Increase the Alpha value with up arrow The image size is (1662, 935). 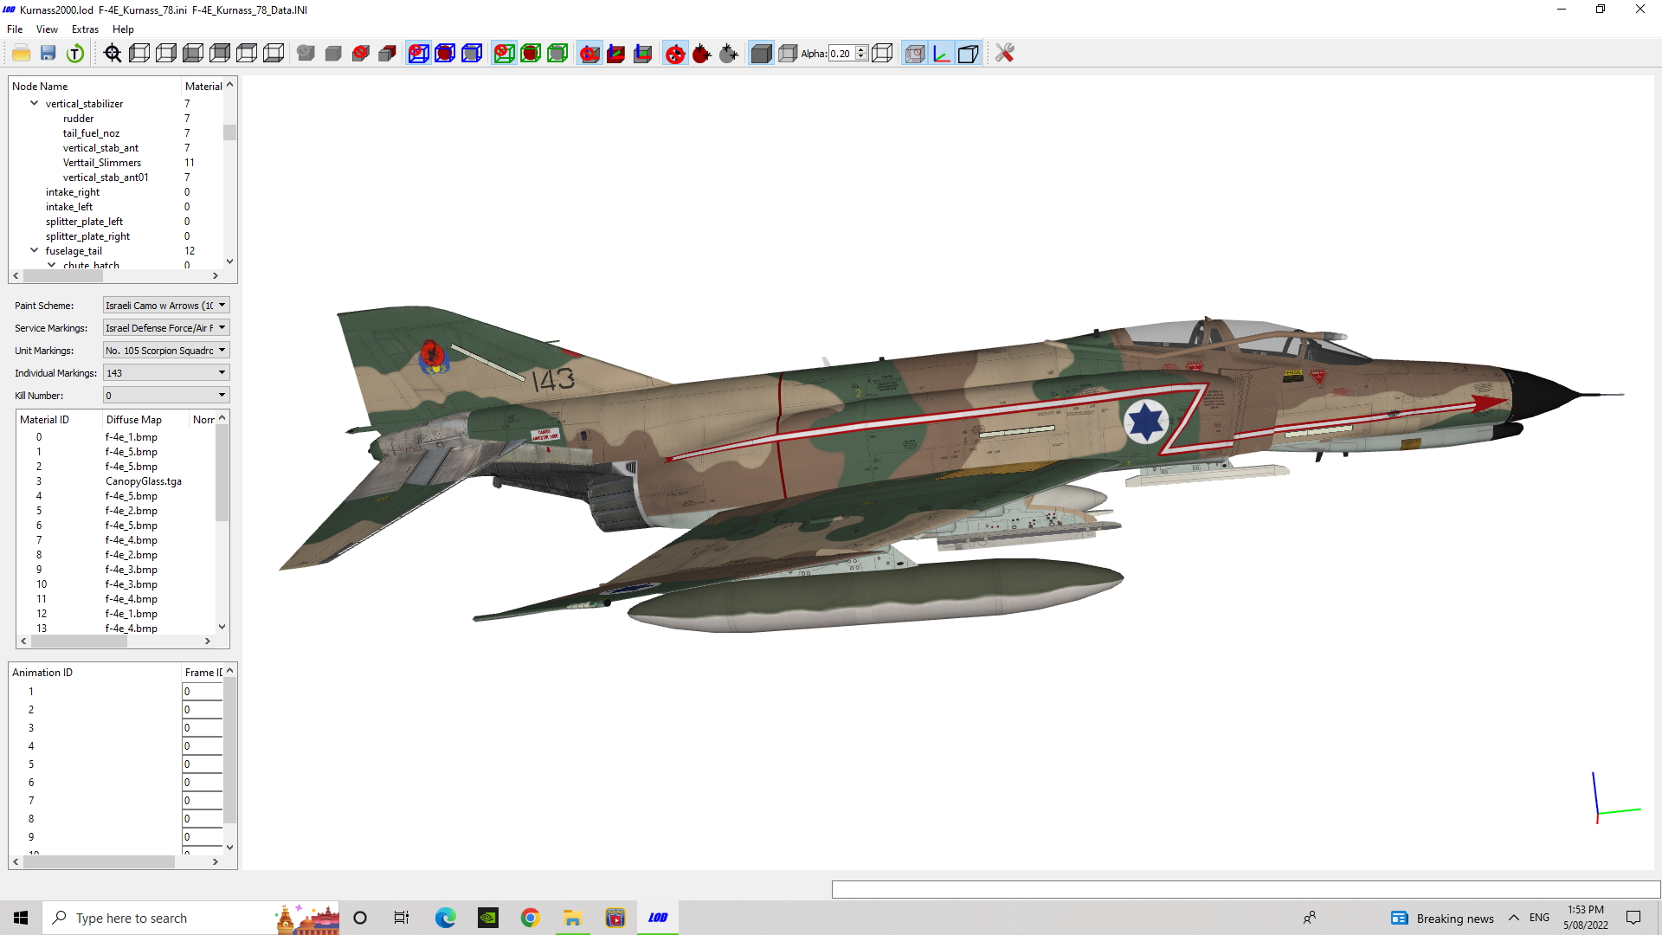pyautogui.click(x=861, y=50)
